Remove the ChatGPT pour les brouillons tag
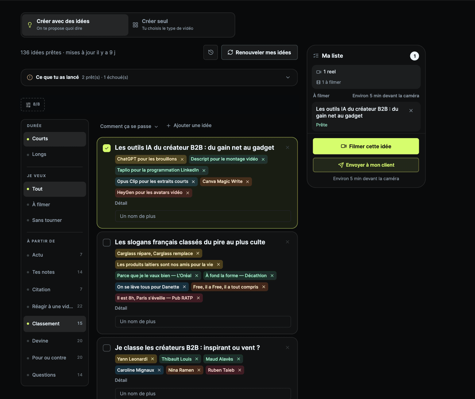 click(182, 159)
